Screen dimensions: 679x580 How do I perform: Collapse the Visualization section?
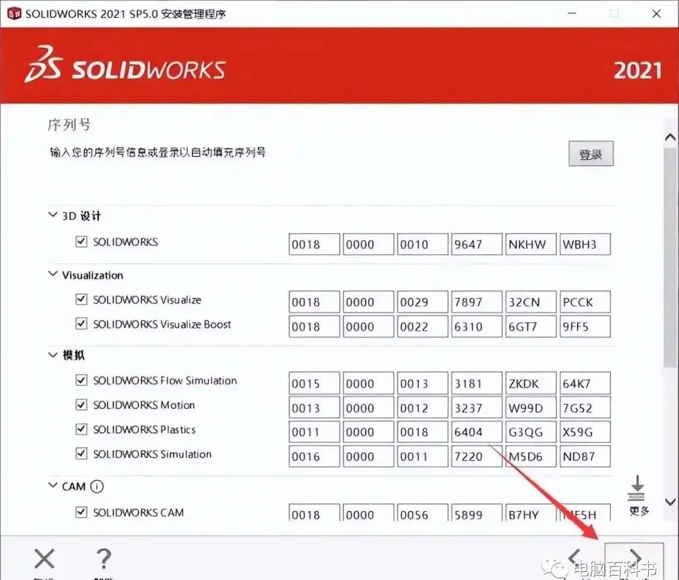52,275
